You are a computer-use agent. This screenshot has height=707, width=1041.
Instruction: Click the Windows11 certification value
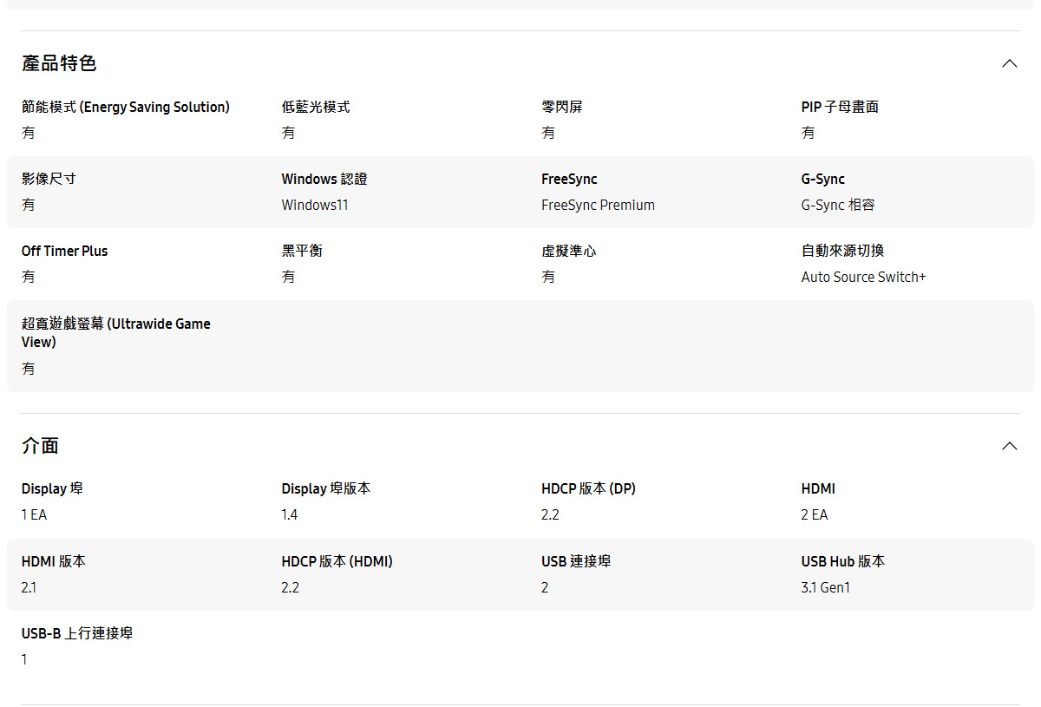click(x=314, y=205)
